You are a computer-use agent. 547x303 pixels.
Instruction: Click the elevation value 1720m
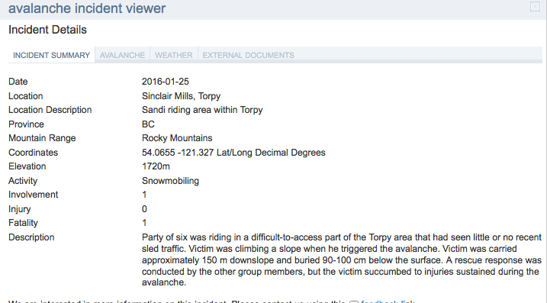tap(156, 166)
